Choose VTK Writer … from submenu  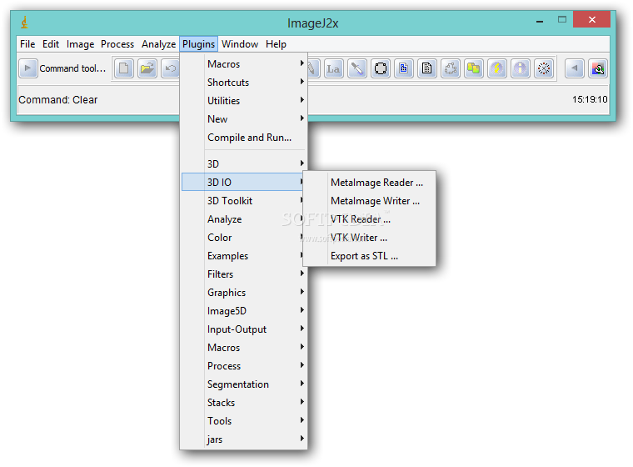click(369, 238)
